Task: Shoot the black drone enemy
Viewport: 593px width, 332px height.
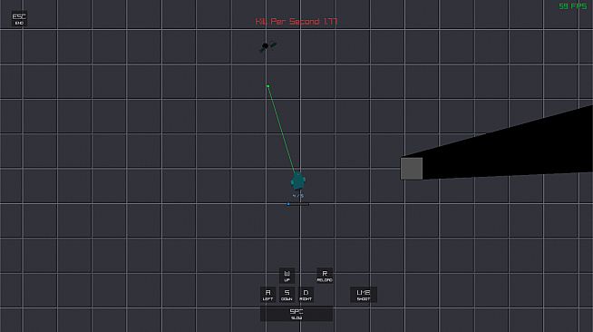Action: pos(267,46)
